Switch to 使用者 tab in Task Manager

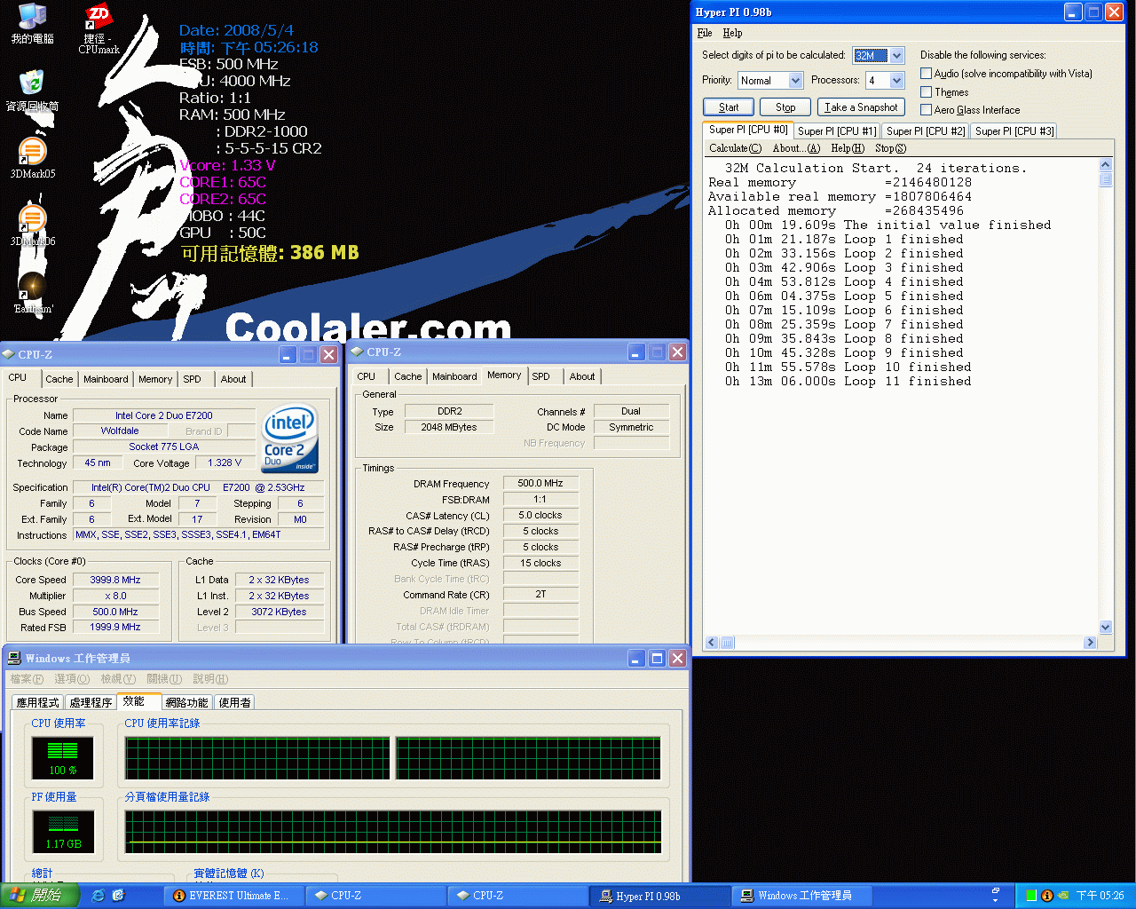tap(234, 702)
